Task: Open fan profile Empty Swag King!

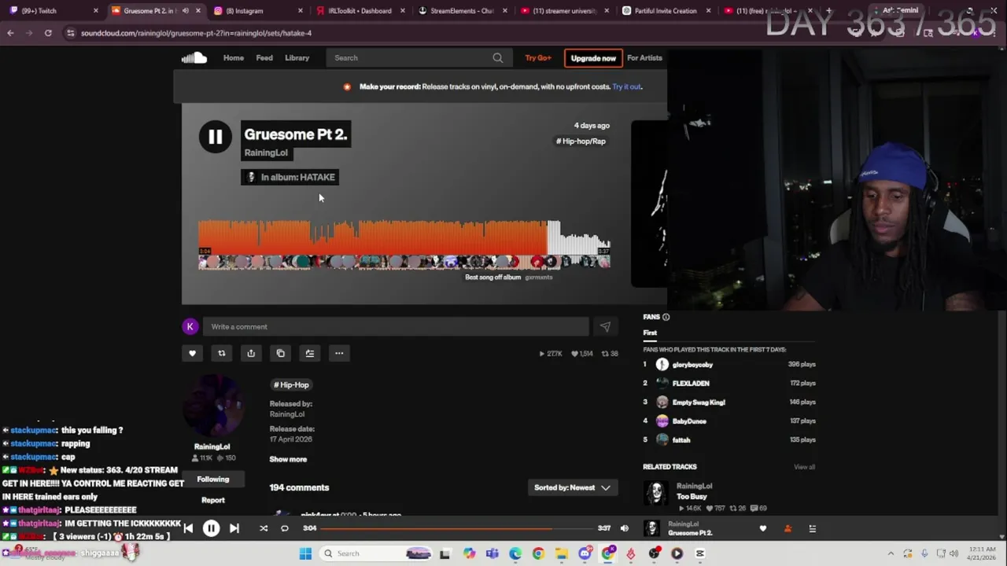Action: [699, 402]
